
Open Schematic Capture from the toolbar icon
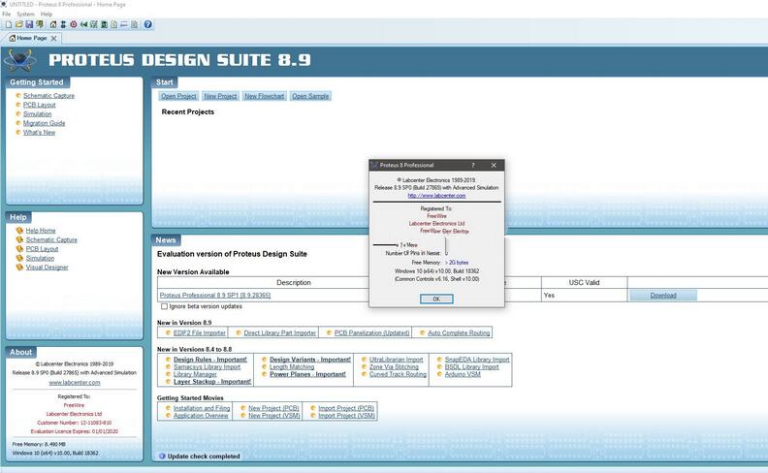click(x=63, y=24)
